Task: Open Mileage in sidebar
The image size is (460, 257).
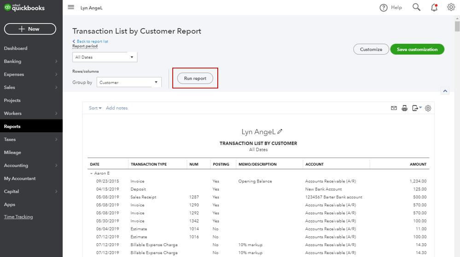Action: [x=12, y=152]
